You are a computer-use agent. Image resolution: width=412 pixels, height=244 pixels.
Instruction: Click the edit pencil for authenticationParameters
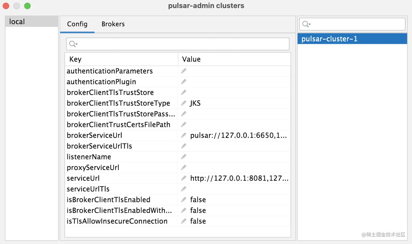pyautogui.click(x=184, y=71)
